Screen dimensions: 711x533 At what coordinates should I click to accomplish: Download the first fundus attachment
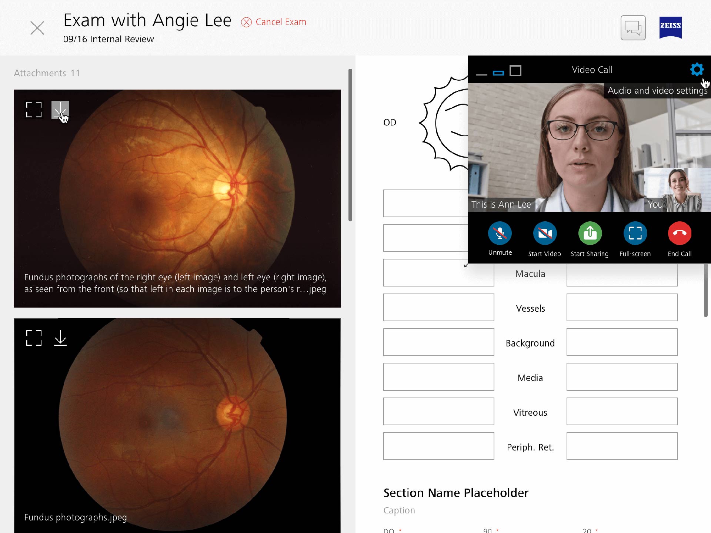pyautogui.click(x=60, y=110)
